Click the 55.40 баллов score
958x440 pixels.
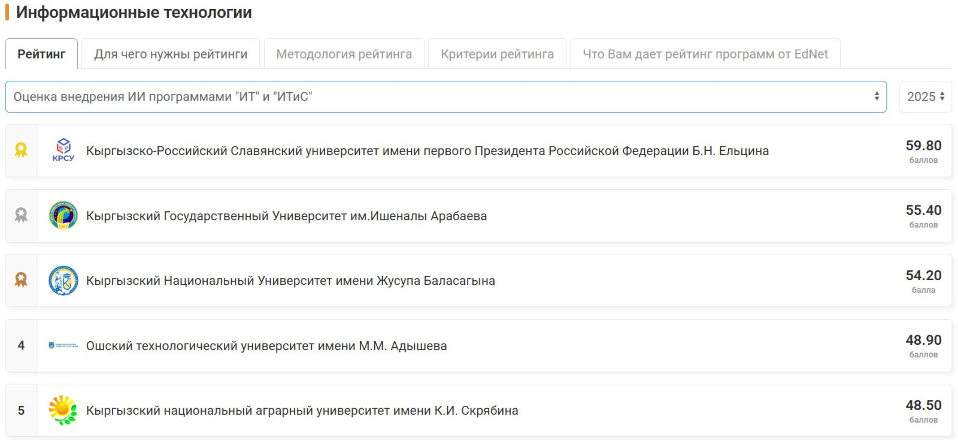point(923,216)
